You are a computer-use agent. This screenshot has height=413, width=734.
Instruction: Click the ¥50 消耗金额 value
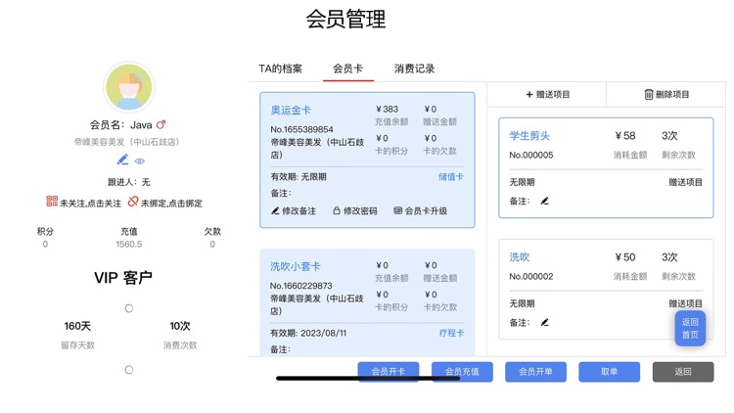(625, 257)
